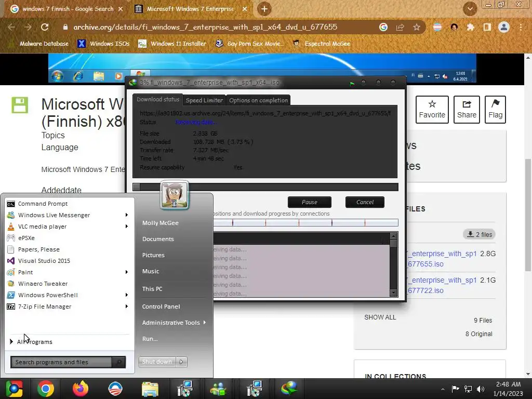Reload the page in Chrome
532x399 pixels.
[45, 27]
